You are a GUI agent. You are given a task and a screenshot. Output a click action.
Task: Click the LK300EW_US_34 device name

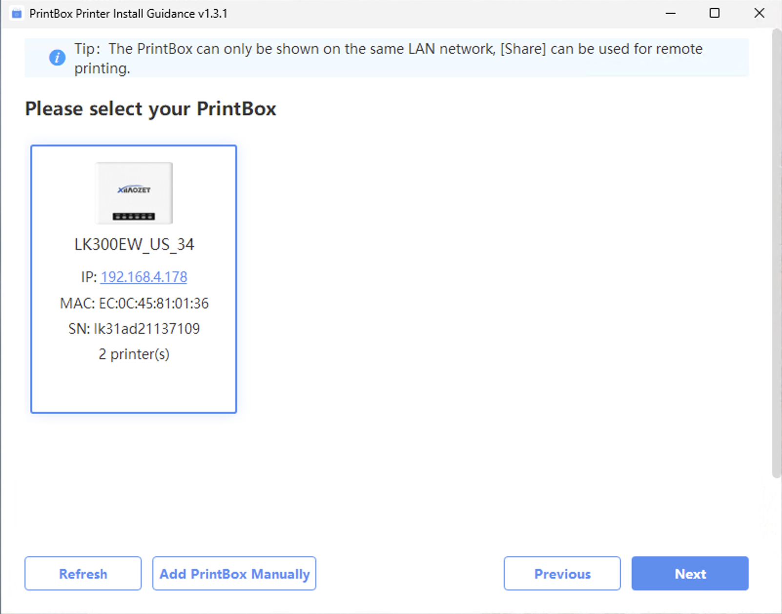click(134, 244)
